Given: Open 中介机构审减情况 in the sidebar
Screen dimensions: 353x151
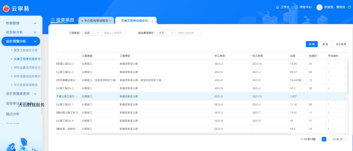Looking at the screenshot, I should [x=26, y=85].
